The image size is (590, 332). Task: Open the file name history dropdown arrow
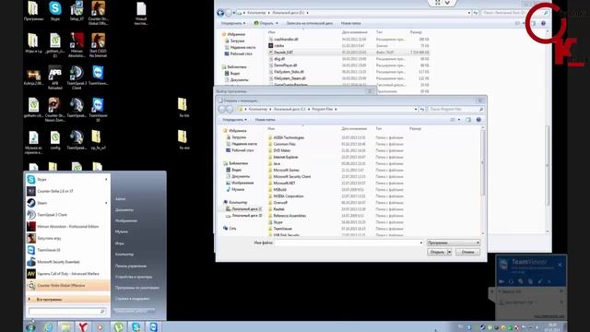tap(420, 243)
